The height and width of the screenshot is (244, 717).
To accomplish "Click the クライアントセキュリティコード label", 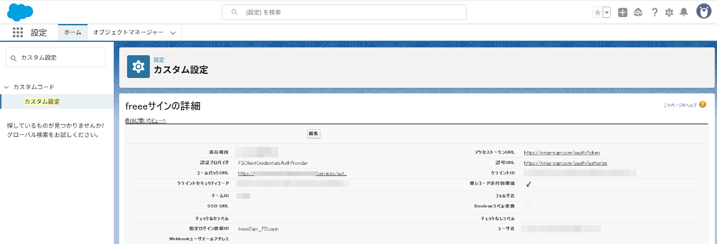I will tap(203, 183).
